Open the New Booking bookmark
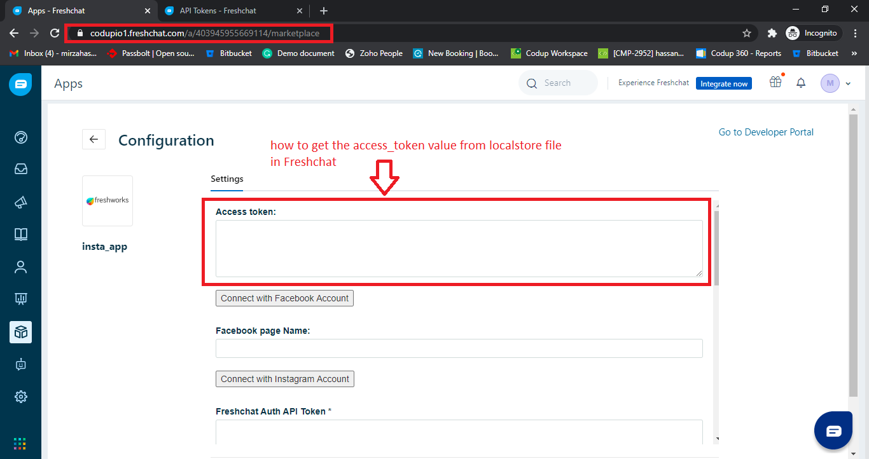The height and width of the screenshot is (459, 869). click(x=456, y=53)
